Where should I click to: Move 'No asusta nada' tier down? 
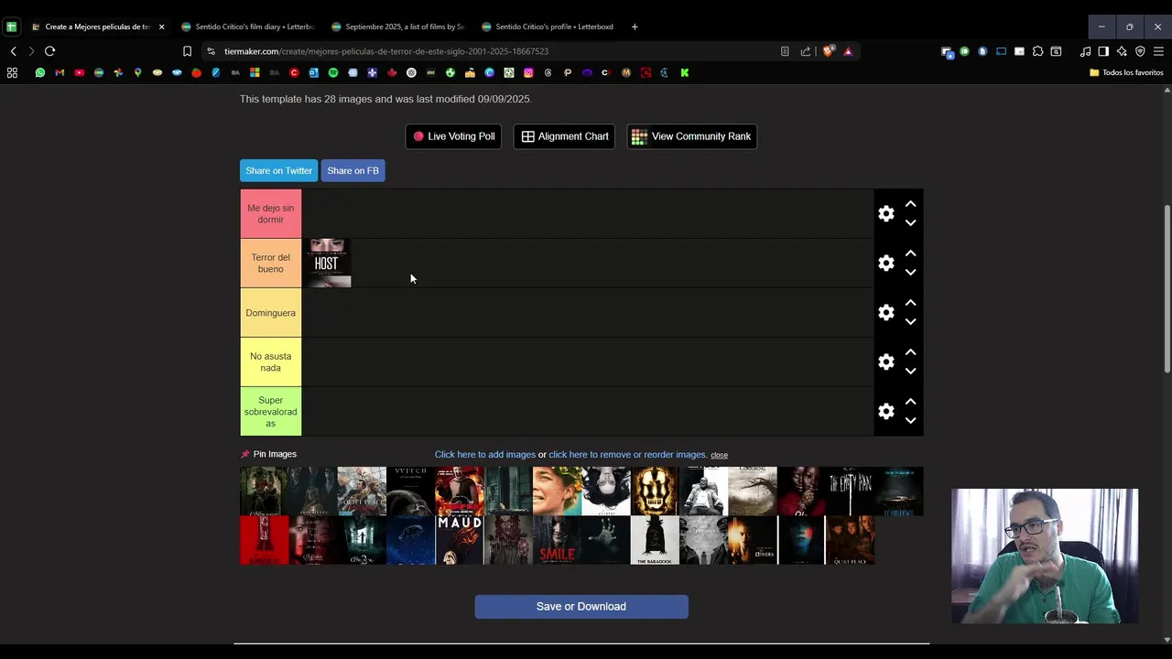[910, 371]
